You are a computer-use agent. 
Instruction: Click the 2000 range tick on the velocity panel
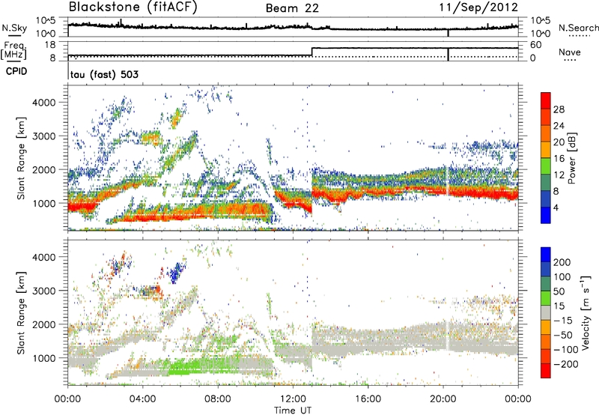43,324
